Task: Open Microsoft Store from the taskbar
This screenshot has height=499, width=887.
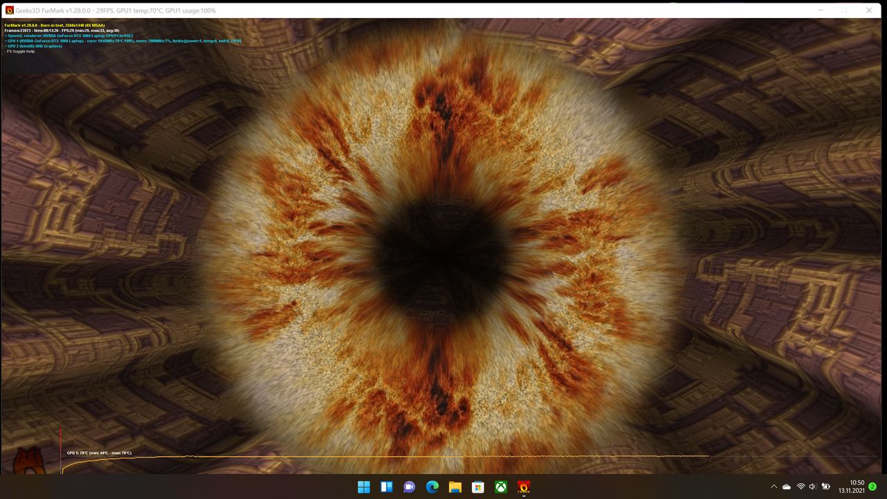Action: pyautogui.click(x=478, y=487)
